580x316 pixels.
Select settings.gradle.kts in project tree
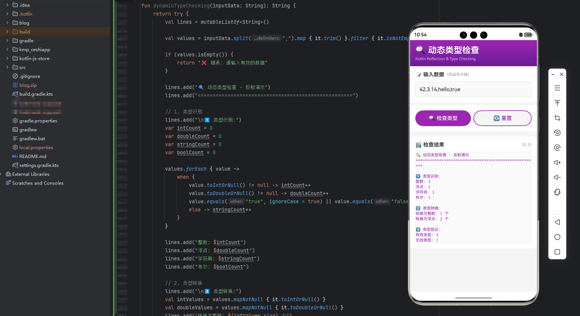(39, 165)
